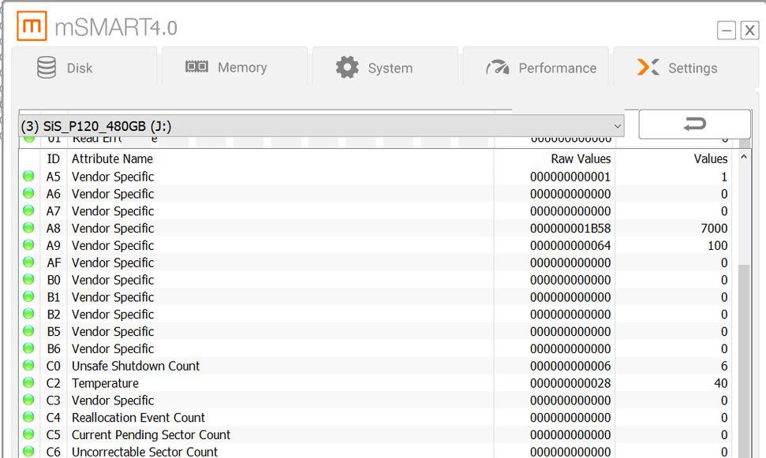Click Vendor Specific in the B1 row
The height and width of the screenshot is (458, 766).
pos(113,297)
